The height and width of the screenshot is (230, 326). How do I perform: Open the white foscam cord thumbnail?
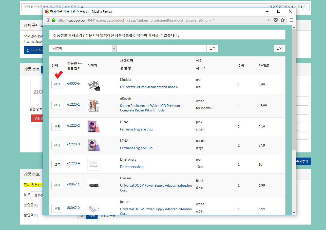point(94,209)
